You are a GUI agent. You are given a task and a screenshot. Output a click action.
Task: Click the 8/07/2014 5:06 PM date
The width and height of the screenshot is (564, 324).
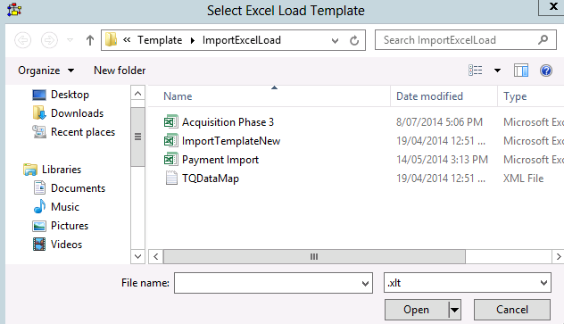pos(439,122)
